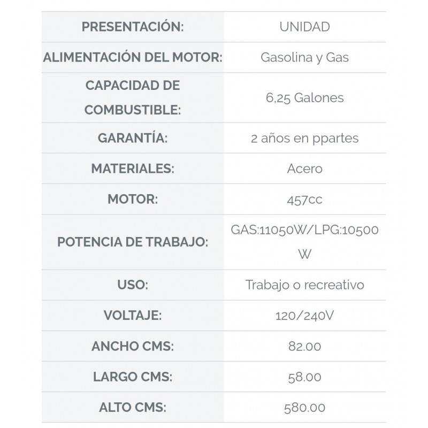Click POTENCIA DE TRABAJO label

pos(133,242)
